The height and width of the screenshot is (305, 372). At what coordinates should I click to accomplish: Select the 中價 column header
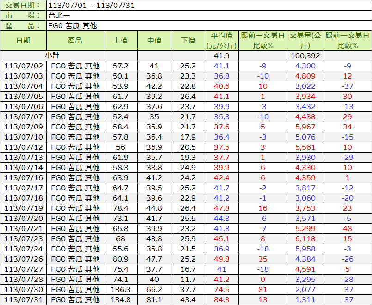pyautogui.click(x=154, y=41)
